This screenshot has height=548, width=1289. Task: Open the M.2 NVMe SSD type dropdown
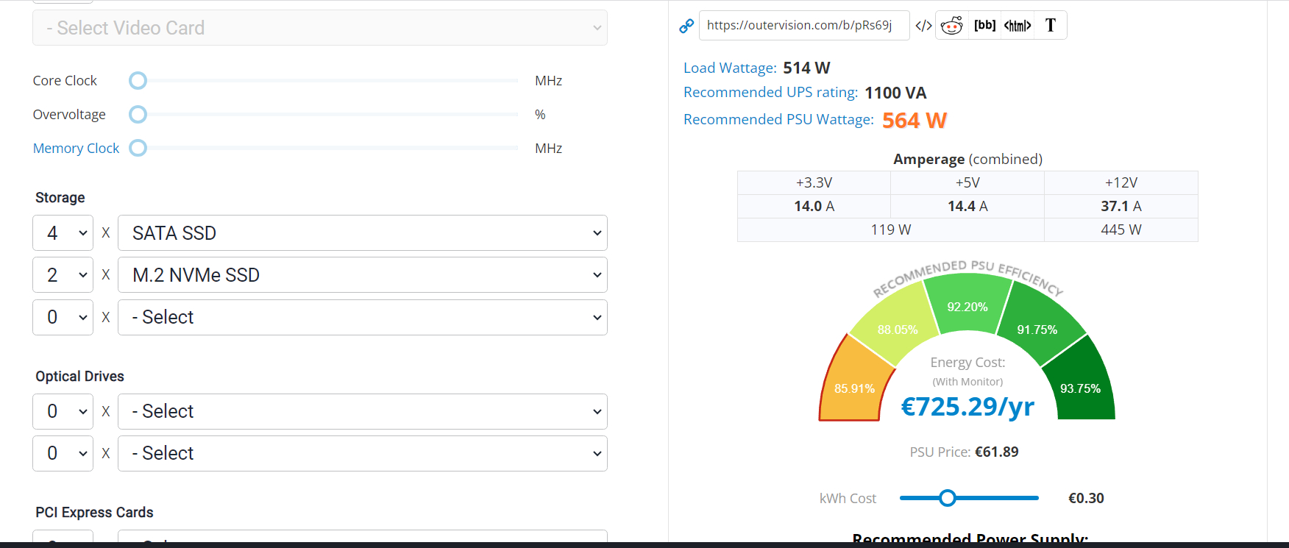362,275
